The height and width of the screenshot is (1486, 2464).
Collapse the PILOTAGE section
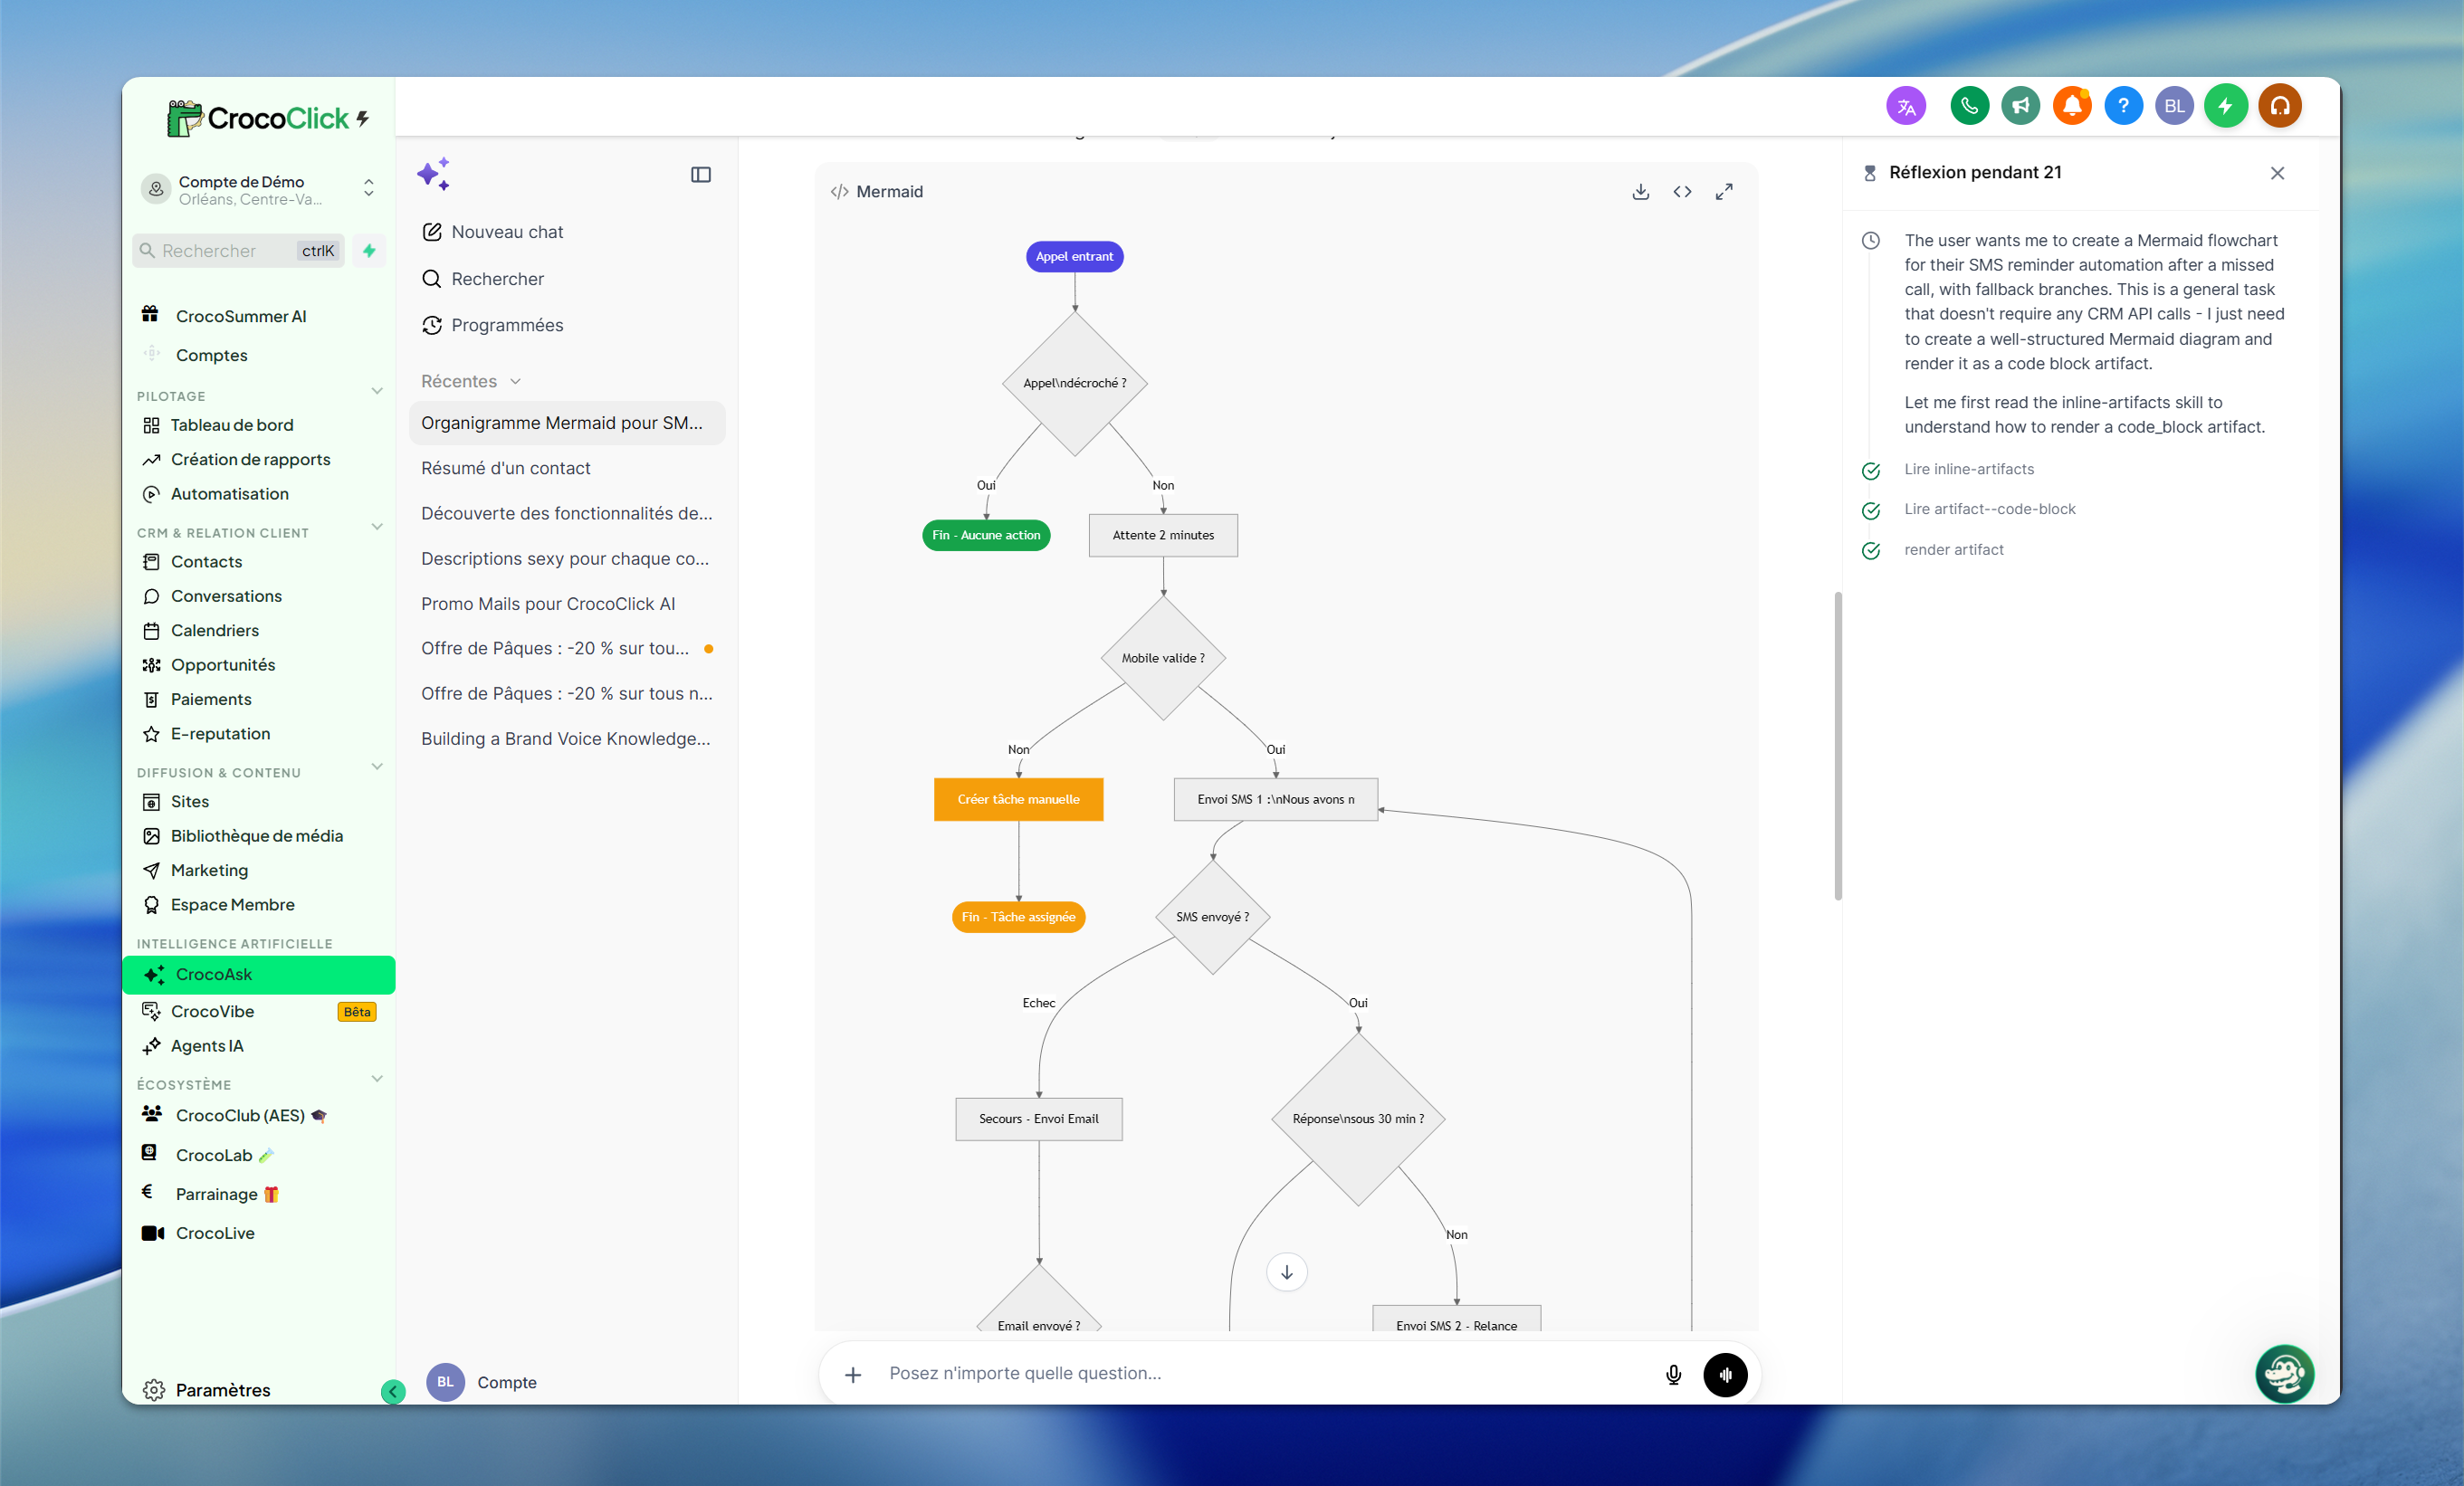(377, 391)
